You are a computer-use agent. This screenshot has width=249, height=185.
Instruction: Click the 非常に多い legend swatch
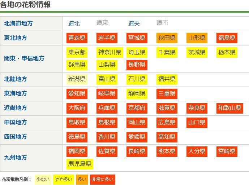tap(102, 179)
